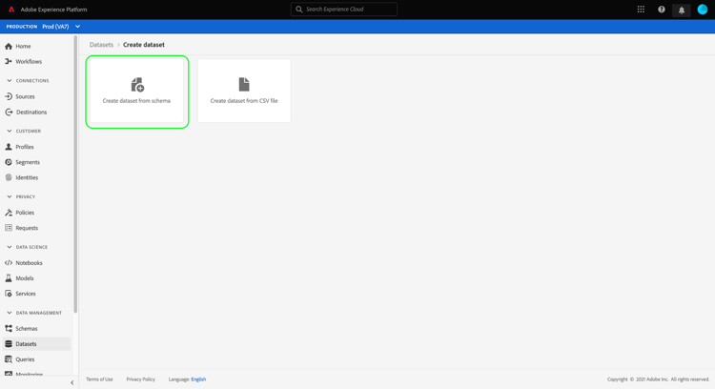The width and height of the screenshot is (715, 389).
Task: Click the Sources icon in sidebar
Action: coord(9,96)
